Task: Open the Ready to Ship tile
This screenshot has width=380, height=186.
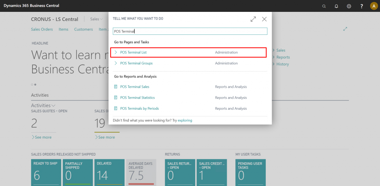Action: (46, 172)
